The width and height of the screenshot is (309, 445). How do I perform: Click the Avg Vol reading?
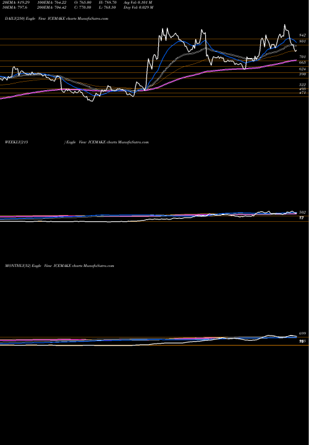tap(138, 2)
